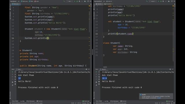Screen dimensions: 185x104
Task: Open Event Log in right window
Action: tap(170, 101)
